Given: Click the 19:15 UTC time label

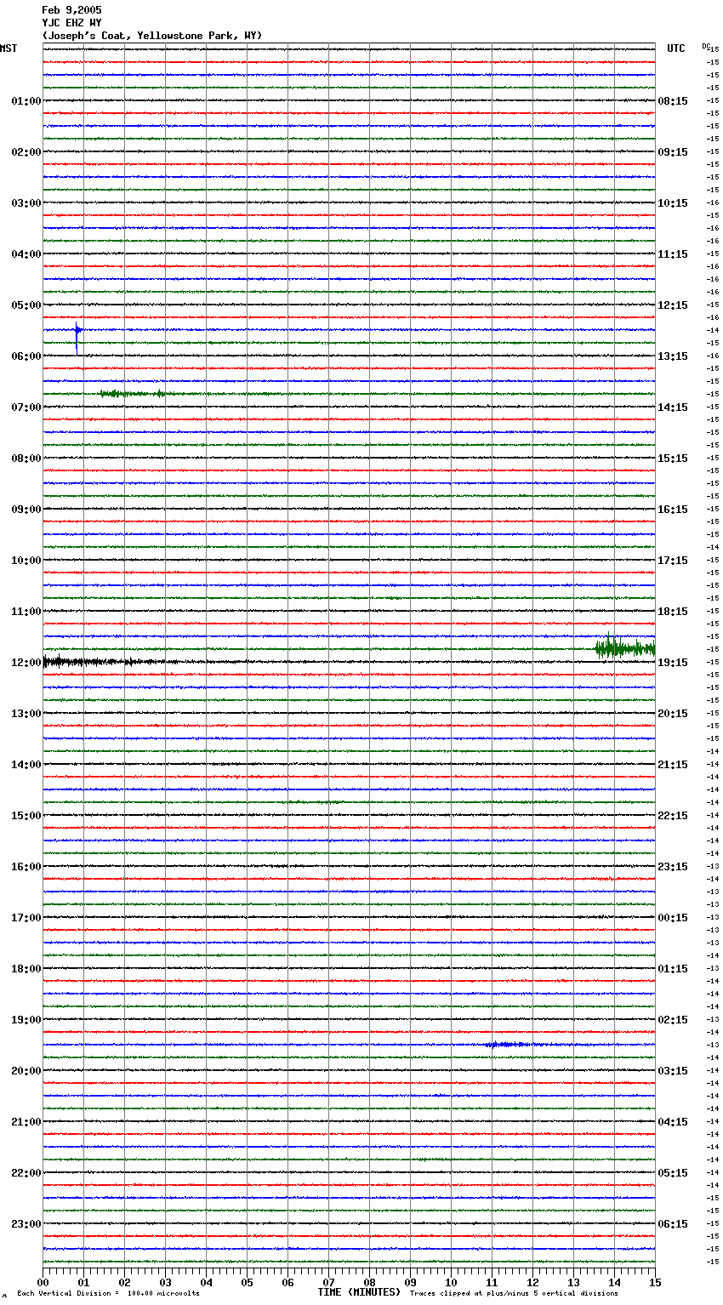Looking at the screenshot, I should tap(673, 663).
